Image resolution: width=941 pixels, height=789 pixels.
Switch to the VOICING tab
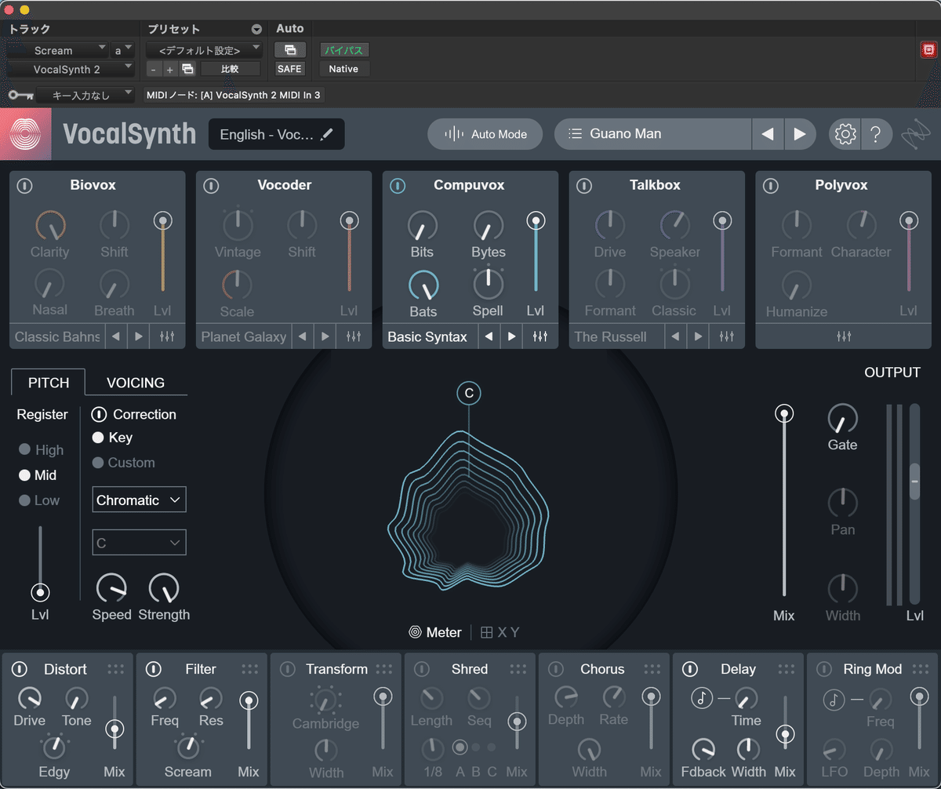(x=135, y=383)
